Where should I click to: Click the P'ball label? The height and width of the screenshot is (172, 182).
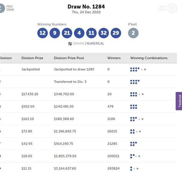pyautogui.click(x=132, y=24)
